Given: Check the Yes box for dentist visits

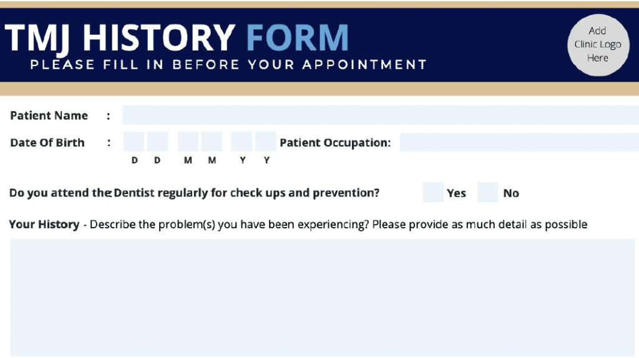Looking at the screenshot, I should pos(433,193).
